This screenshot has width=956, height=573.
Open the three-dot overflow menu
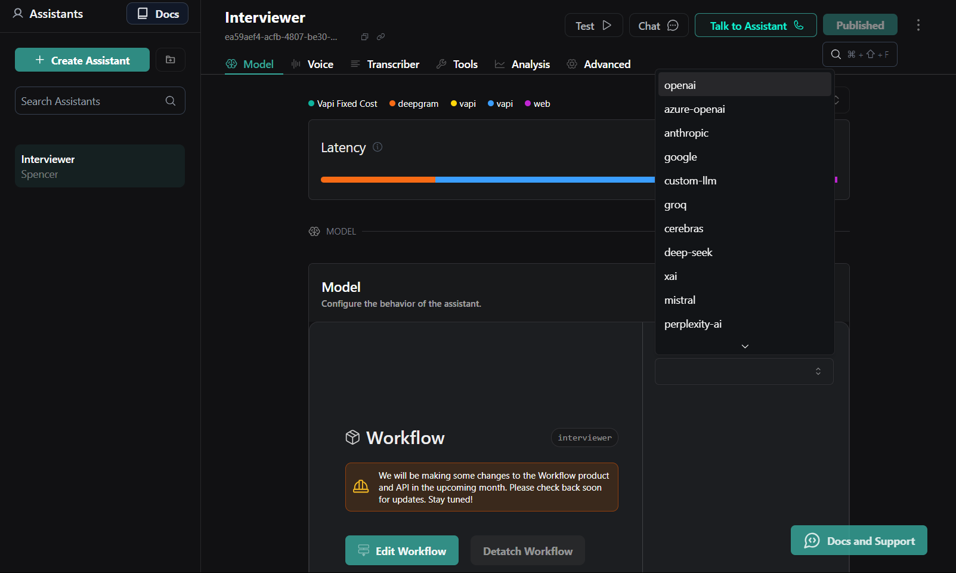(x=918, y=25)
